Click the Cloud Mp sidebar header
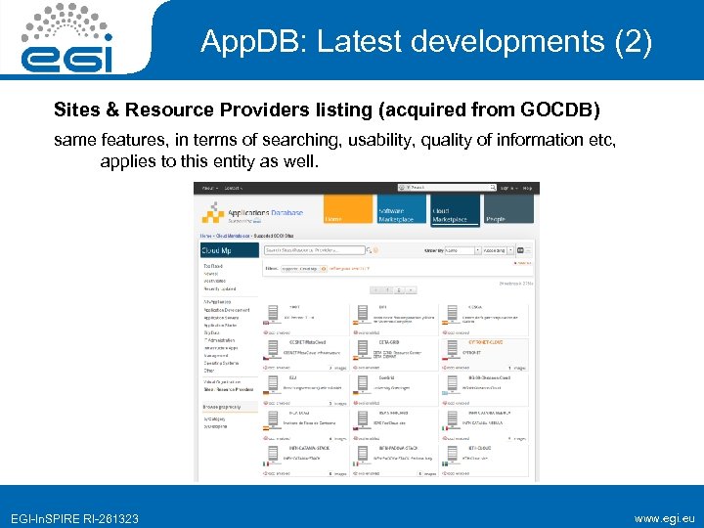Screen dimensions: 704x528 pos(230,250)
